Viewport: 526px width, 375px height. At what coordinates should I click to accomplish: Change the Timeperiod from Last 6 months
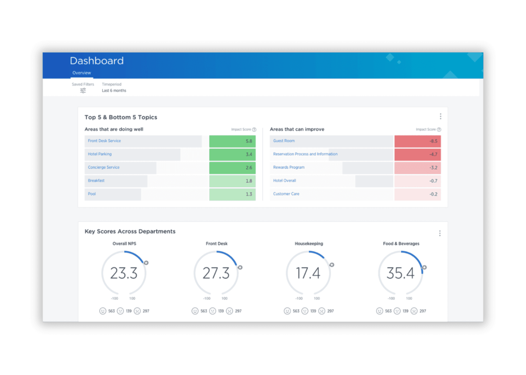pos(114,90)
